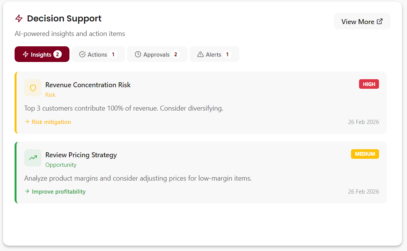Click the warning triangle icon on Alerts tab
The height and width of the screenshot is (251, 407).
[x=200, y=54]
